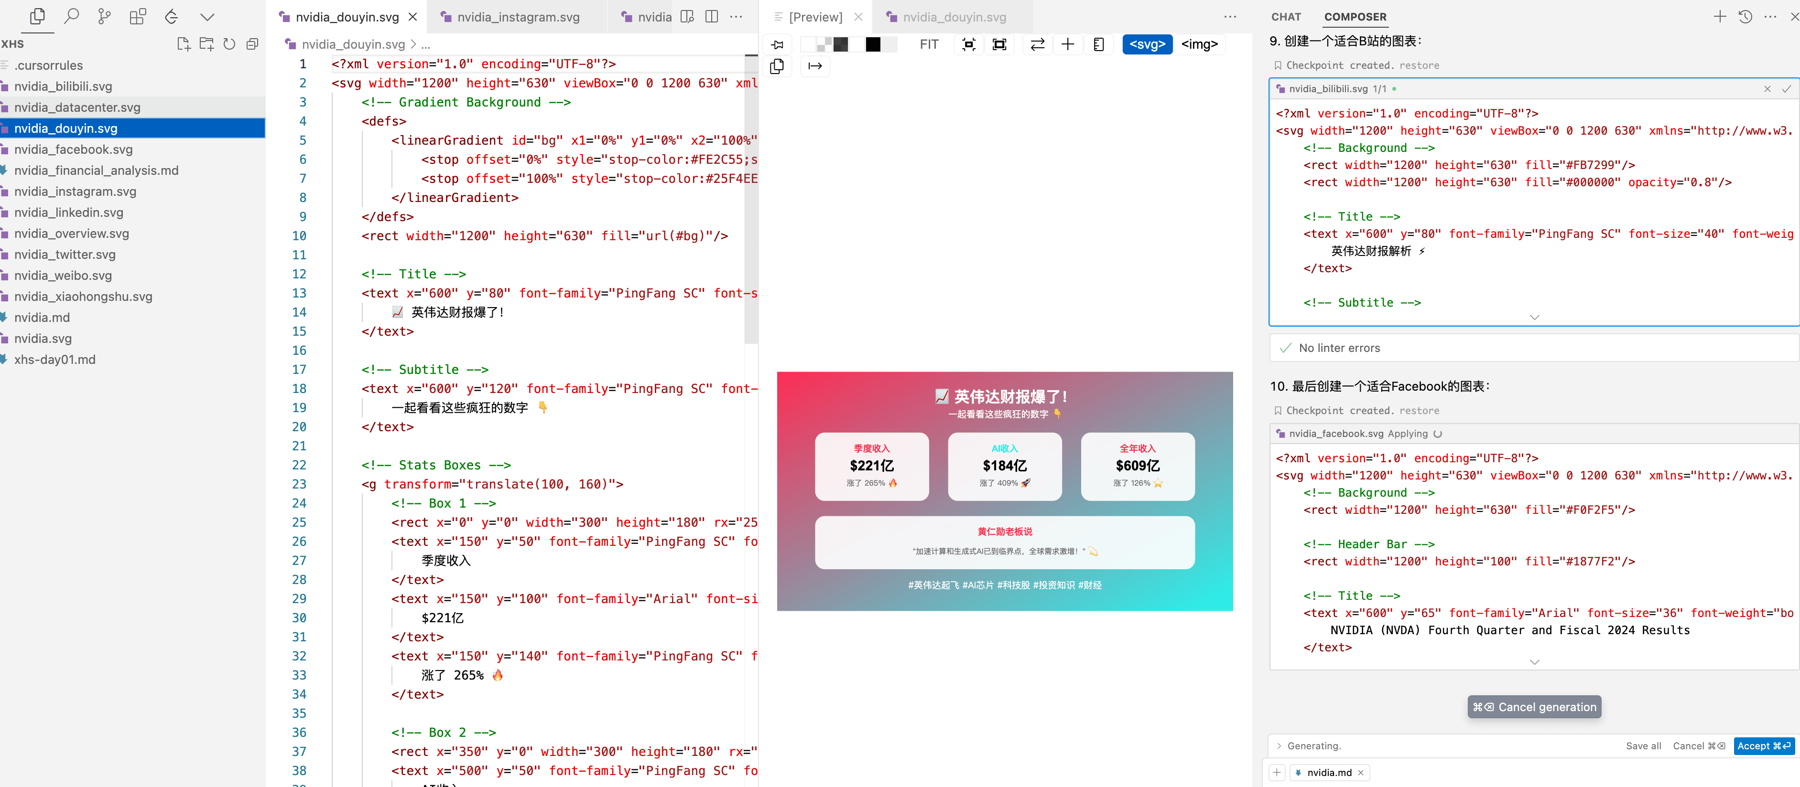This screenshot has height=787, width=1800.
Task: Open composer more options menu
Action: pyautogui.click(x=1770, y=17)
